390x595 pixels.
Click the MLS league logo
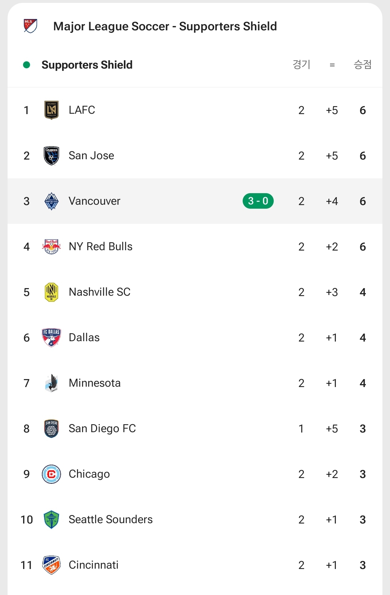pos(30,26)
